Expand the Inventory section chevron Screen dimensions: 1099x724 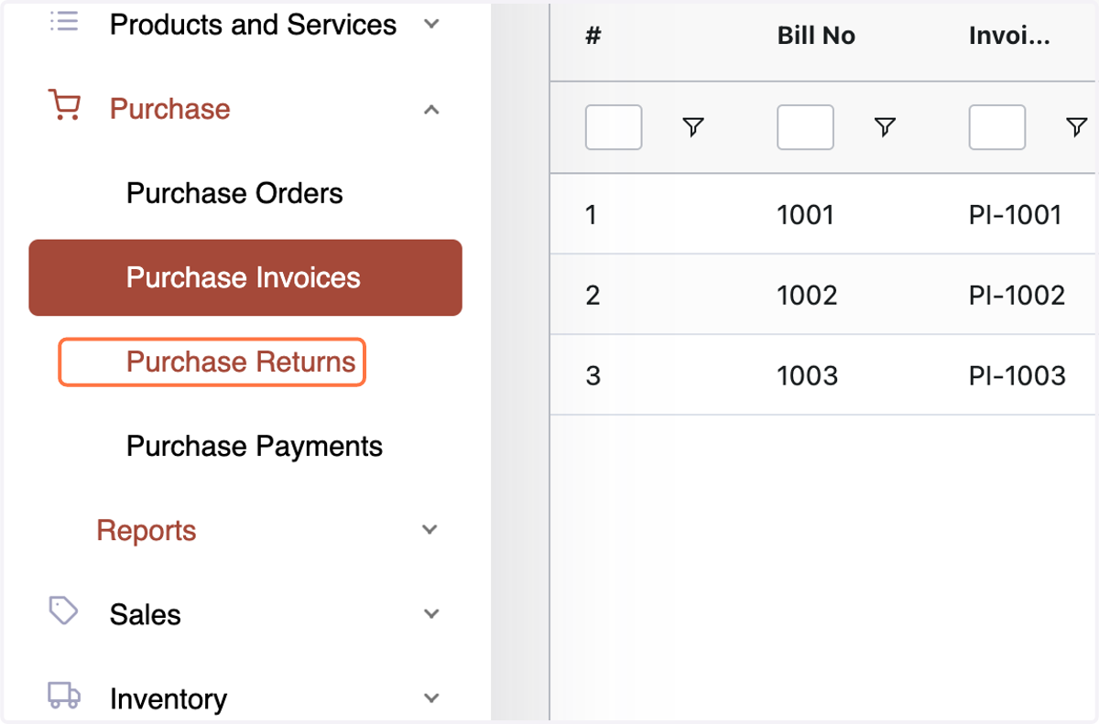click(x=431, y=698)
